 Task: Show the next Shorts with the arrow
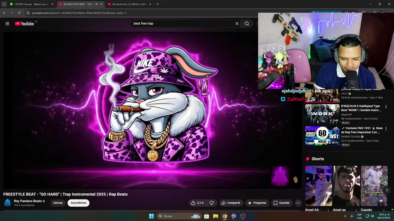387,190
